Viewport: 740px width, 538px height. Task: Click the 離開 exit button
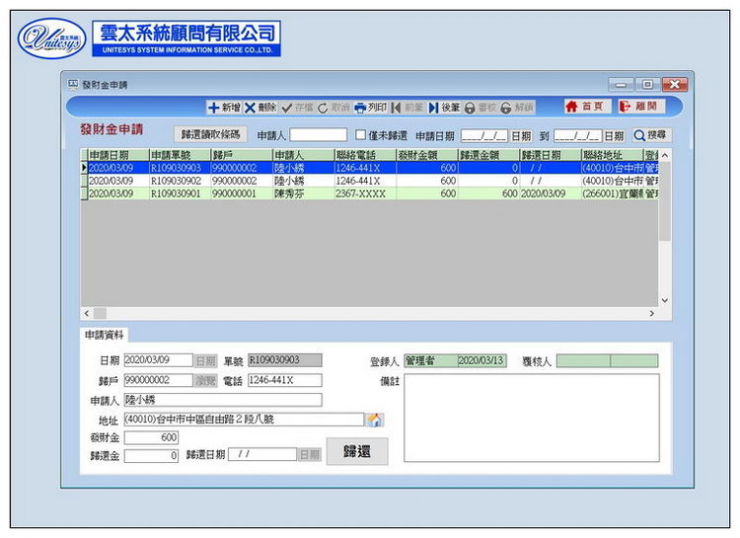[640, 107]
